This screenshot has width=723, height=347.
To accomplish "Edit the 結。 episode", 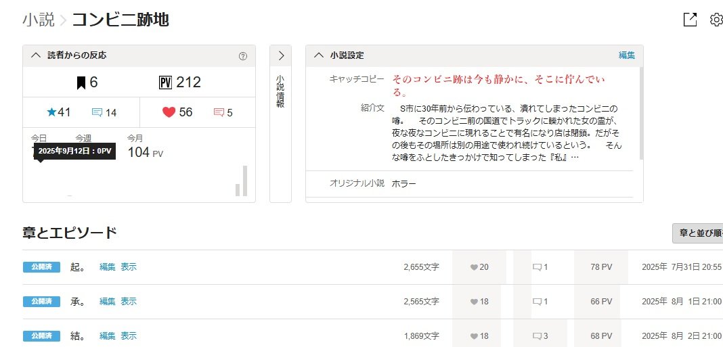I will coord(108,336).
